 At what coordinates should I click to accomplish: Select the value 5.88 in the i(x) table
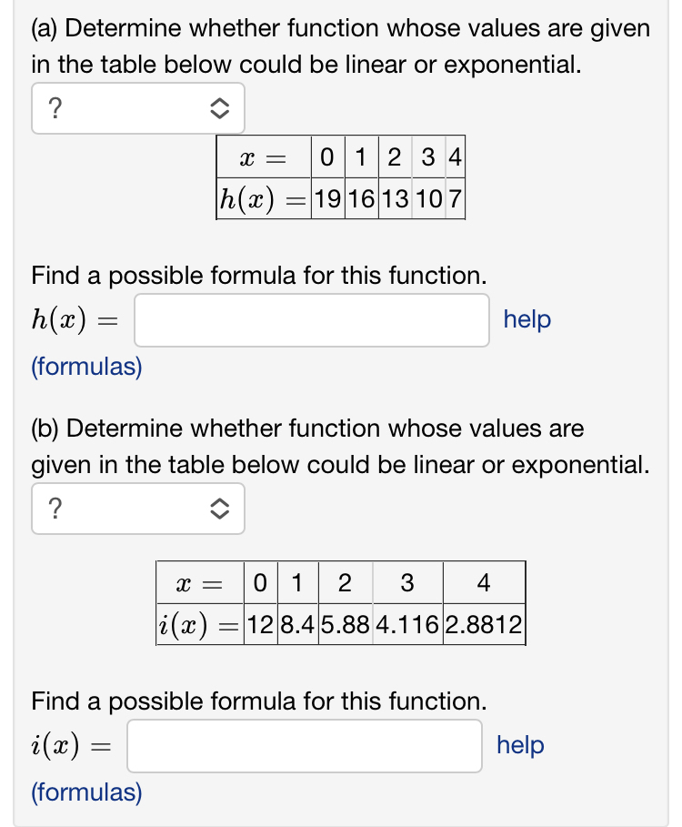(x=346, y=624)
